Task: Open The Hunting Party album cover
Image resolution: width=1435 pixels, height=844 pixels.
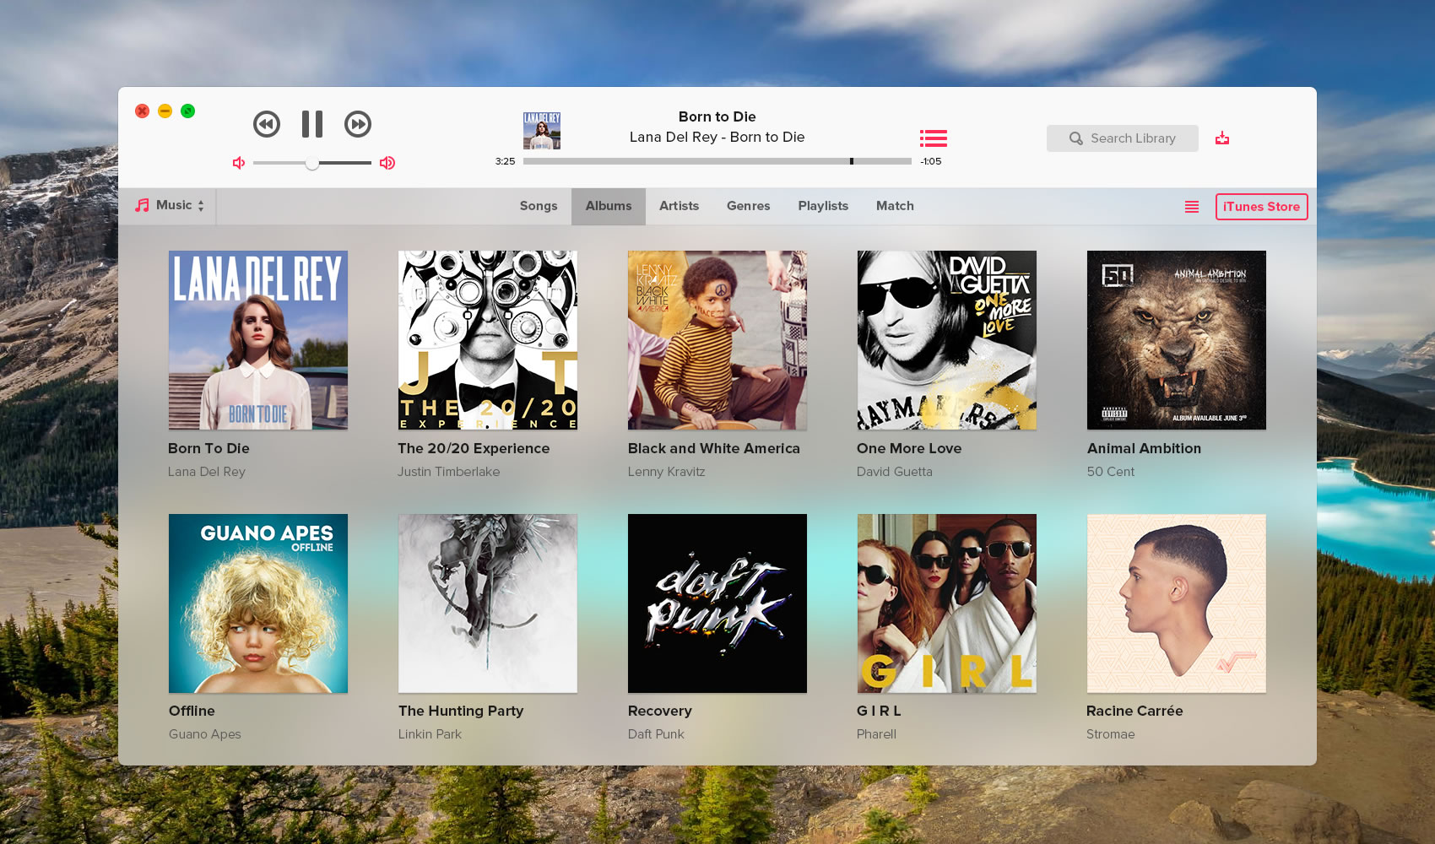Action: point(488,603)
